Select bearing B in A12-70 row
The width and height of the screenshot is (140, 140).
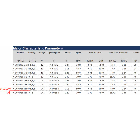33,77
